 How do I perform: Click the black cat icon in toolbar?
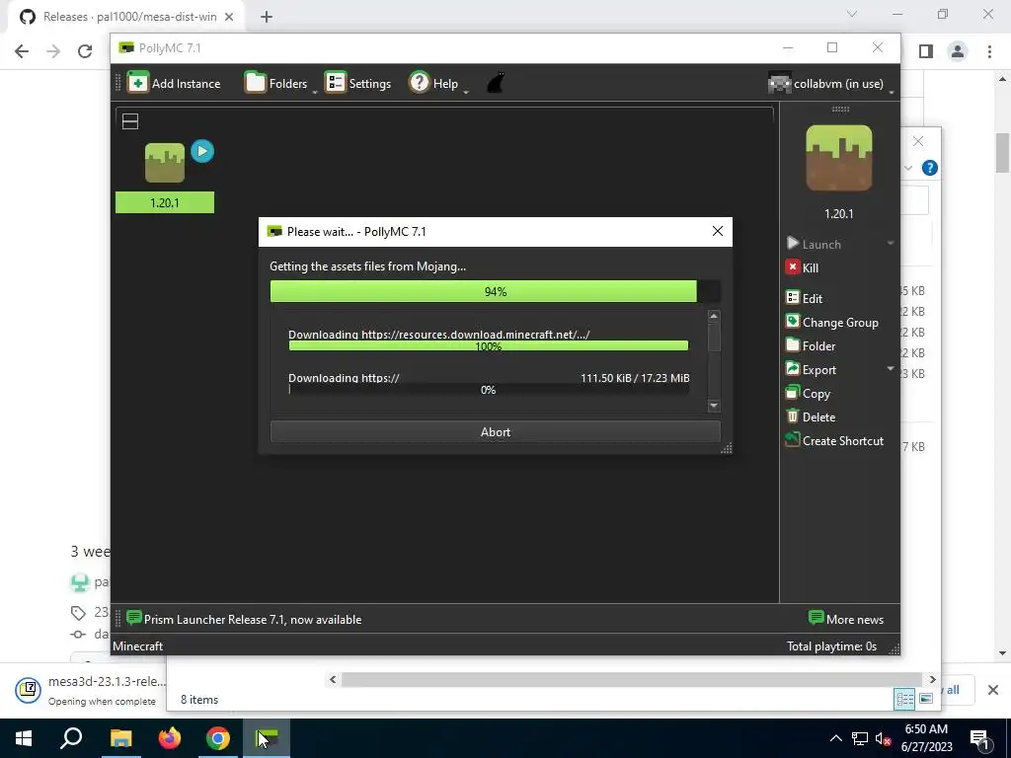click(x=496, y=83)
